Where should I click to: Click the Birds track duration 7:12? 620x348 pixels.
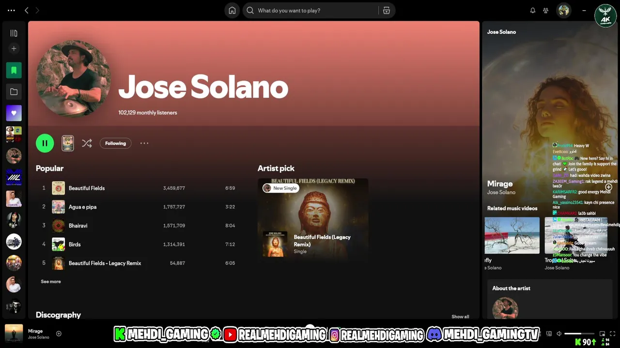point(230,245)
